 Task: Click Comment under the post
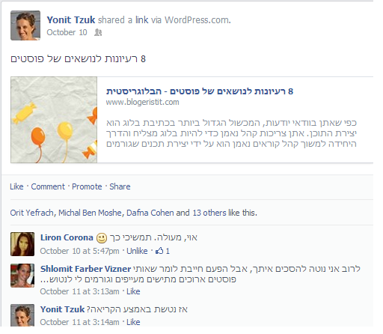[48, 186]
